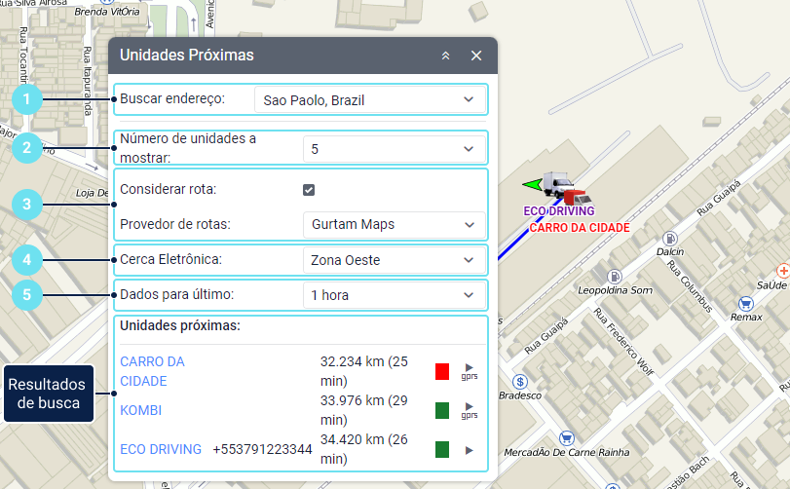Click the white truck icon on map
The width and height of the screenshot is (790, 489).
557,183
